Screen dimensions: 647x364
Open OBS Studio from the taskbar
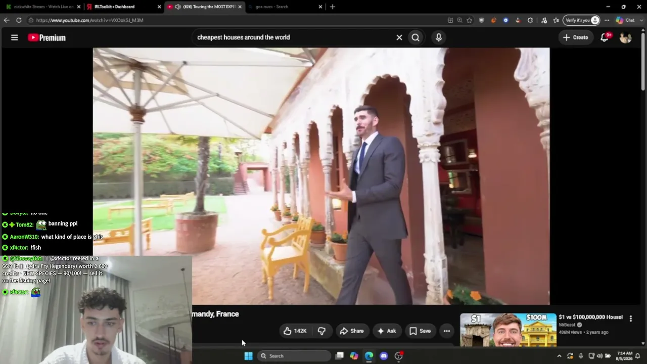399,356
